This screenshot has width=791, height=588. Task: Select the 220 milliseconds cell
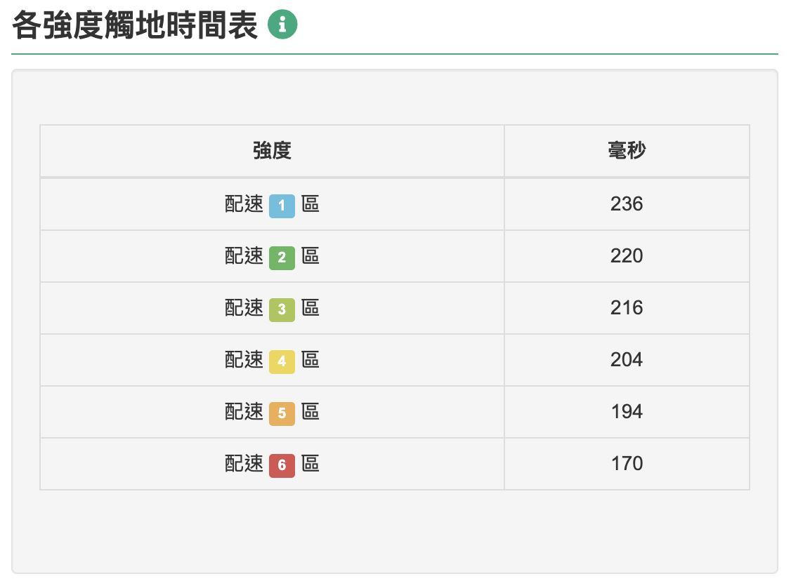point(627,256)
